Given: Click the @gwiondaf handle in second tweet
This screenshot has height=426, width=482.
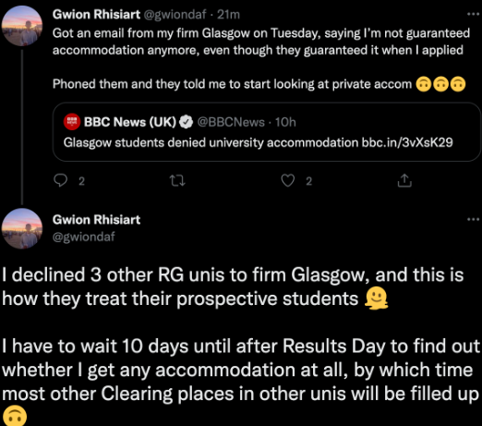Looking at the screenshot, I should click(83, 237).
